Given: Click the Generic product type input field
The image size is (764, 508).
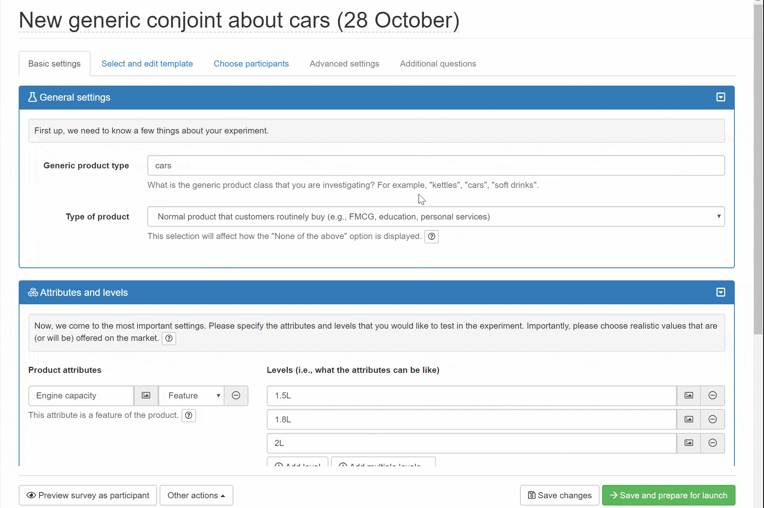Looking at the screenshot, I should (436, 166).
